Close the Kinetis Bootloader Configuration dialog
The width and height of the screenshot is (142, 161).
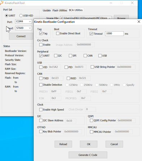pos(139,22)
